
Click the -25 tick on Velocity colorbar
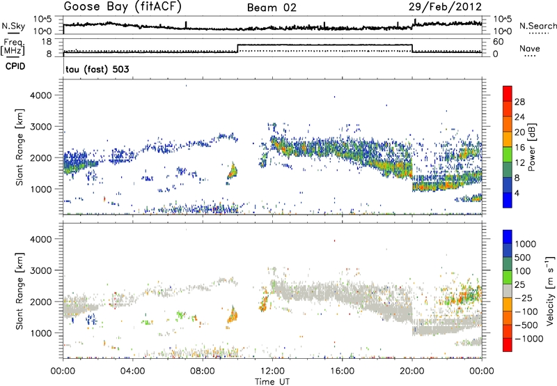tap(523, 298)
